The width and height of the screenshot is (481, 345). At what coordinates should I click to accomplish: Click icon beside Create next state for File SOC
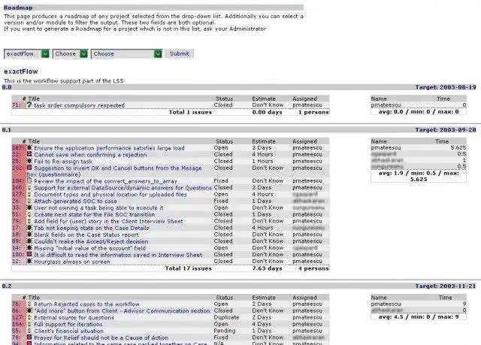pos(29,214)
